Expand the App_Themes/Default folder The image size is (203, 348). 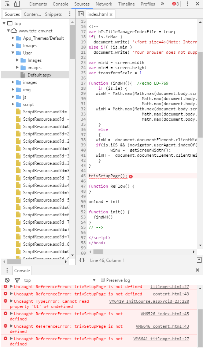(13, 38)
